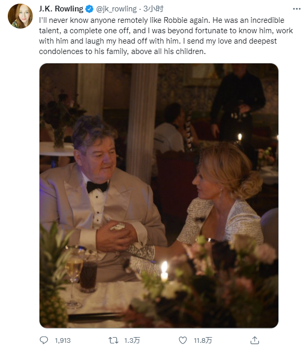Click the lit candle flame in photo foreground

pos(164,267)
